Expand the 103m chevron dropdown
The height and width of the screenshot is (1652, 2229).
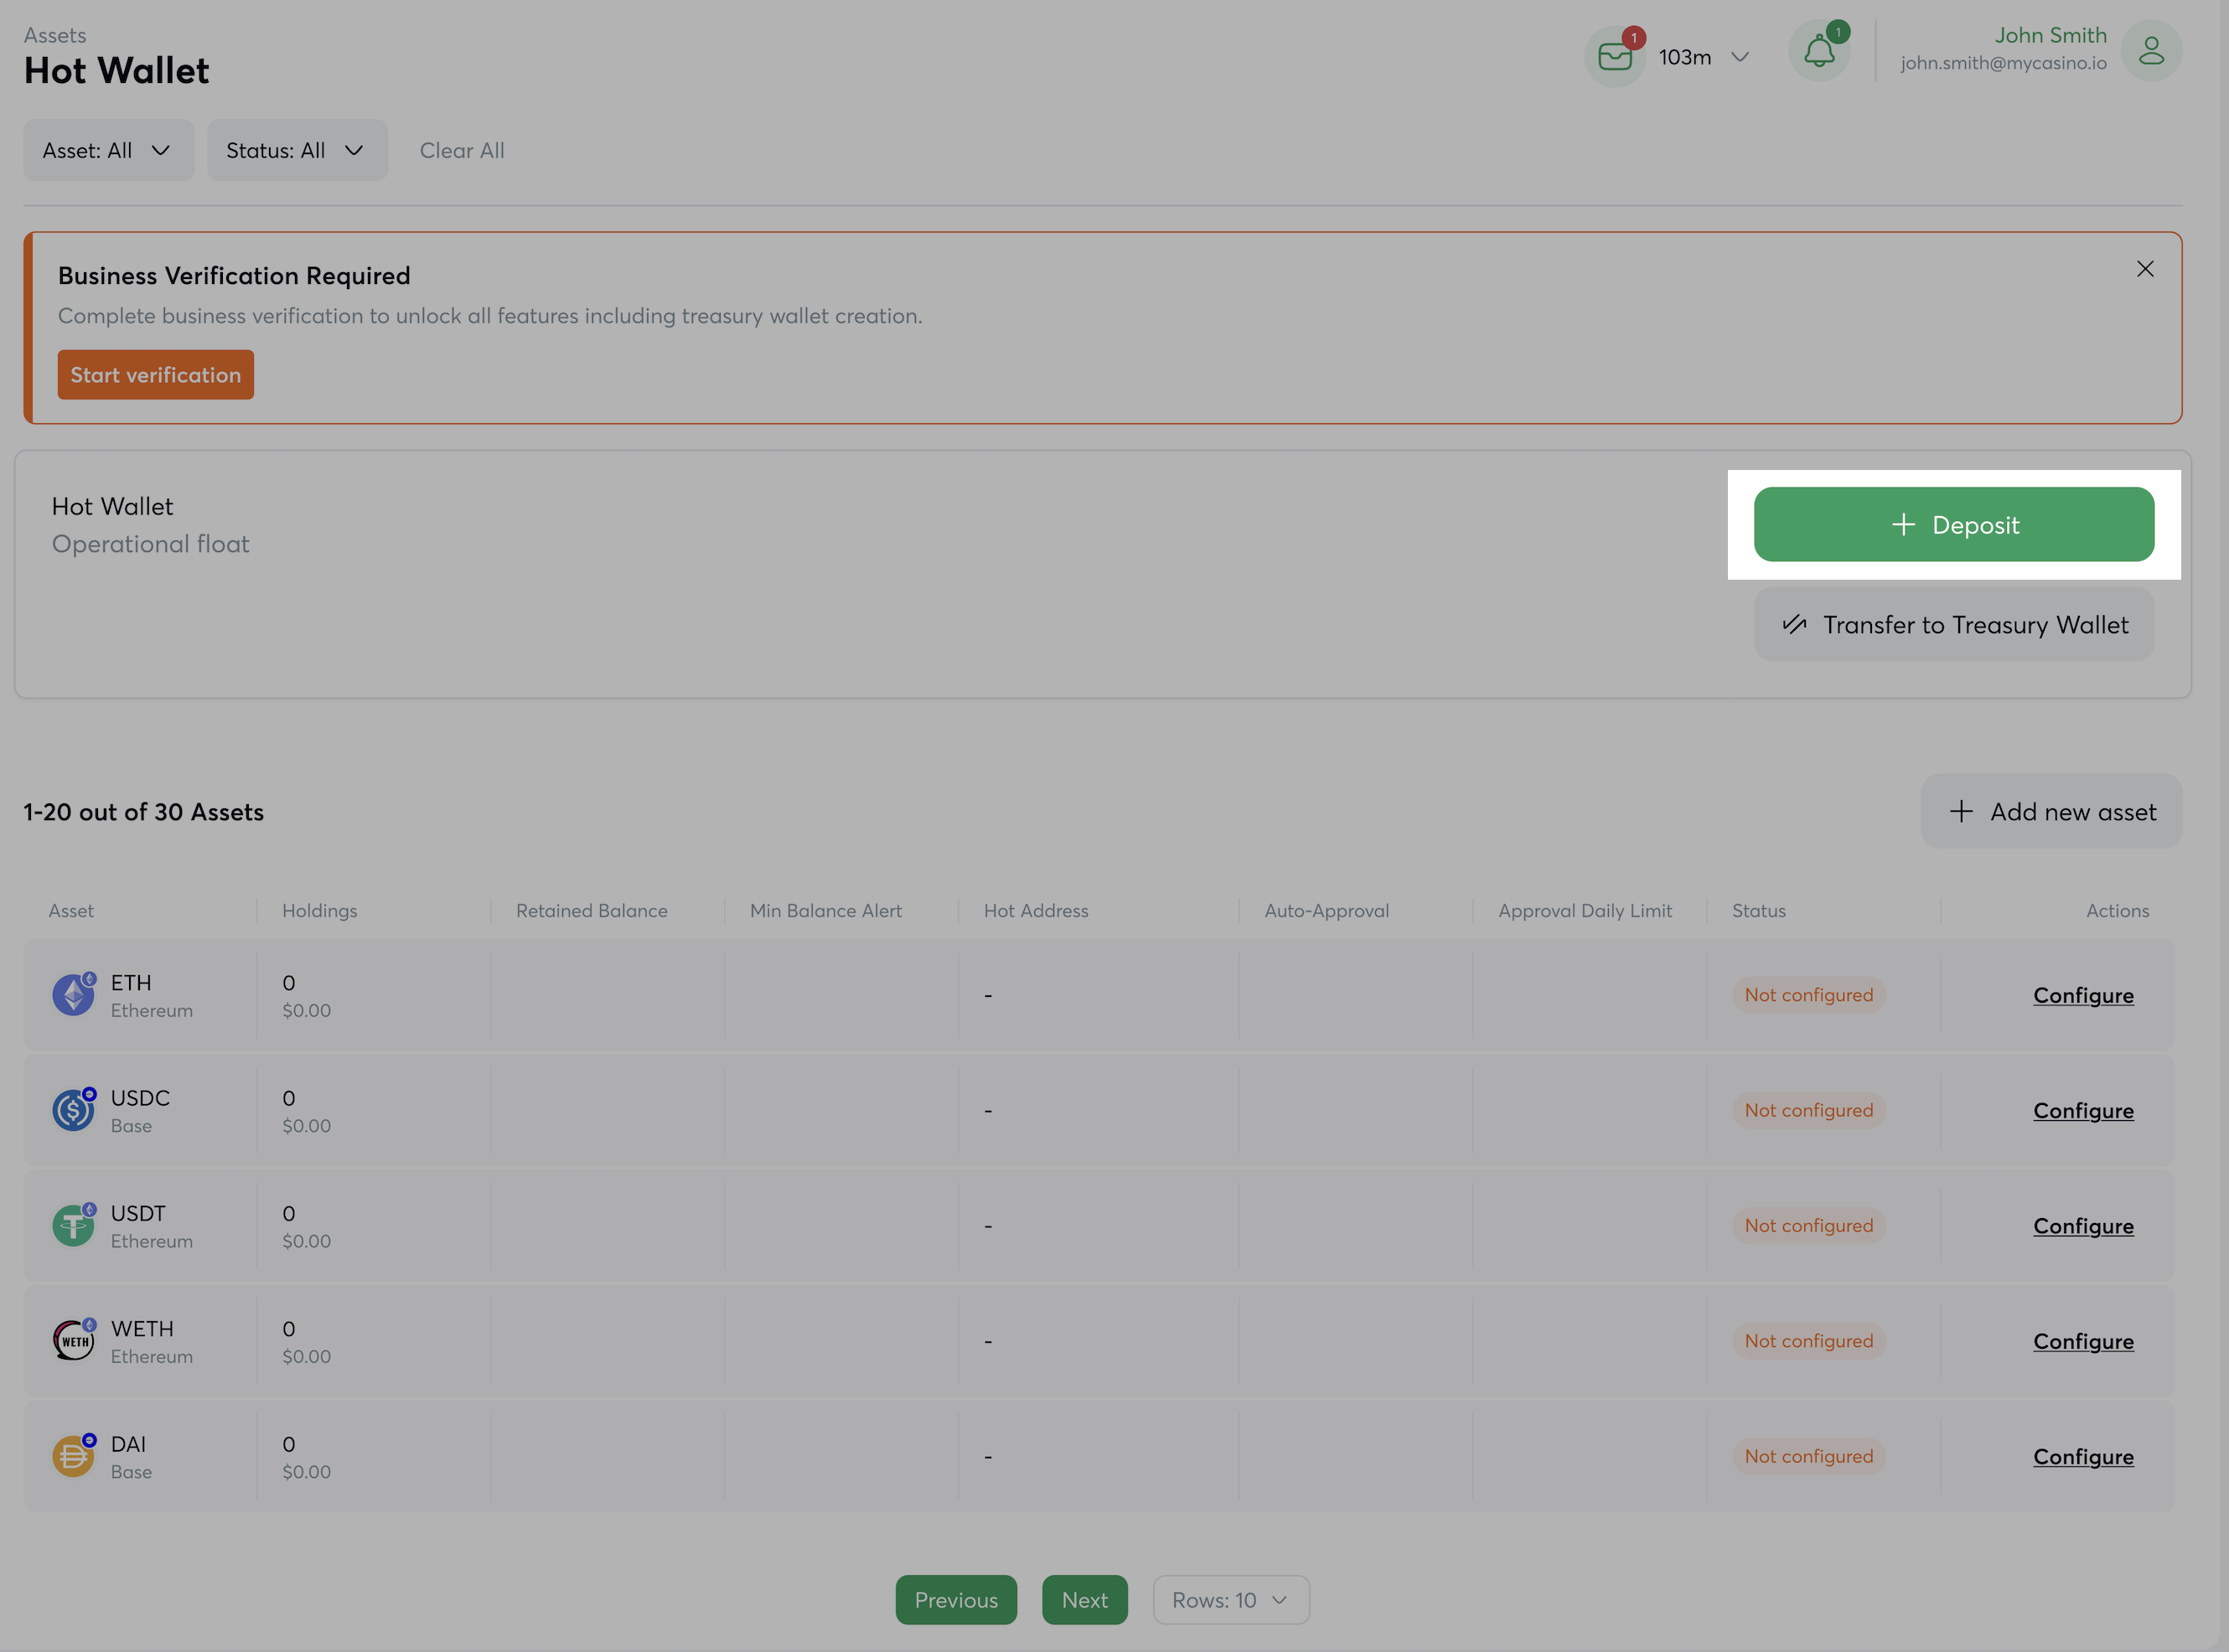click(1739, 57)
